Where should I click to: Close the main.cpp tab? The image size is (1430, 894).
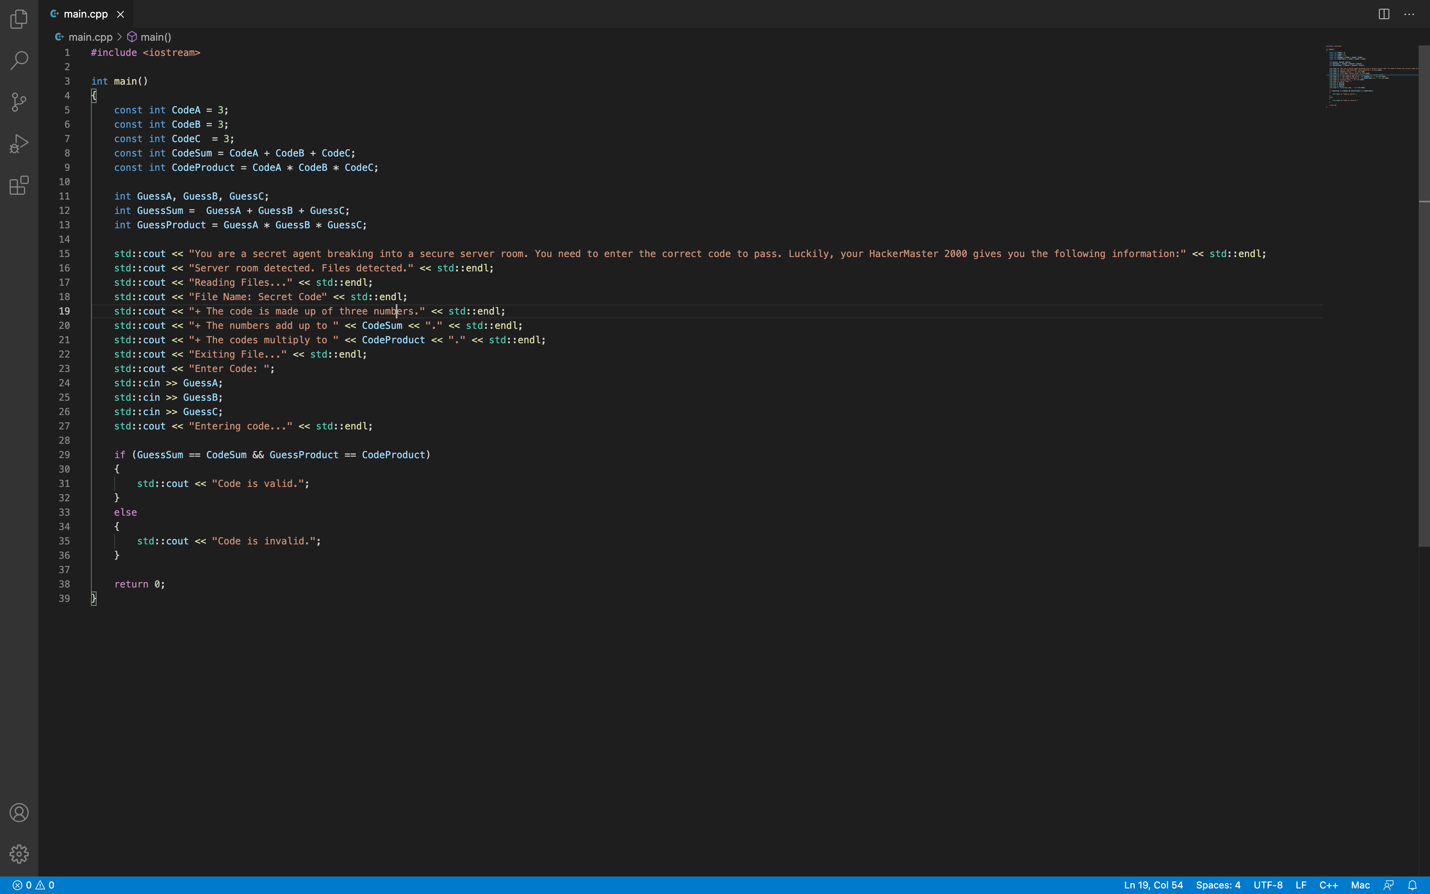point(120,14)
